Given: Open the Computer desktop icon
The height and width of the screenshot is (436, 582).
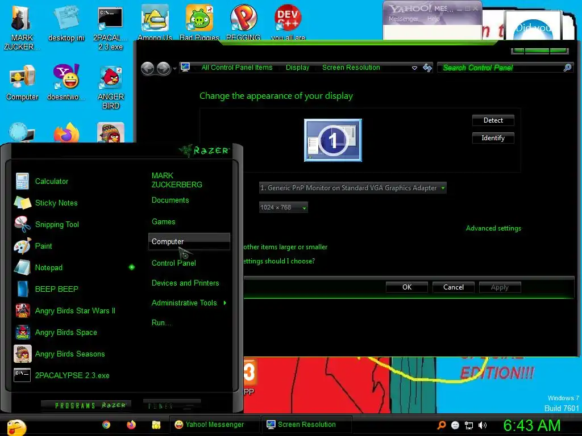Looking at the screenshot, I should pyautogui.click(x=22, y=83).
